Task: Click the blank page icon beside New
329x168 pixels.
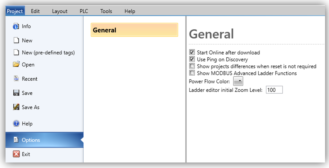Action: point(16,40)
